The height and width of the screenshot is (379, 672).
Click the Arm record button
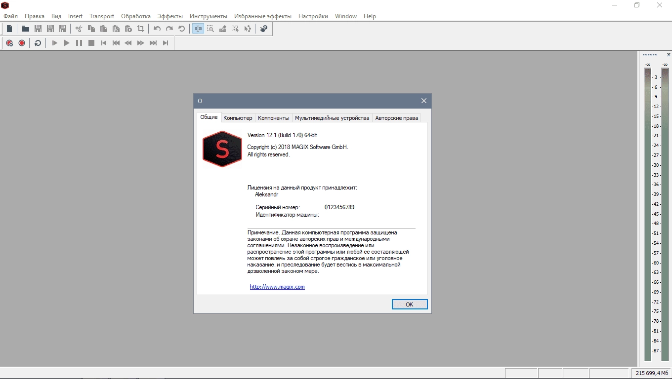(x=9, y=43)
